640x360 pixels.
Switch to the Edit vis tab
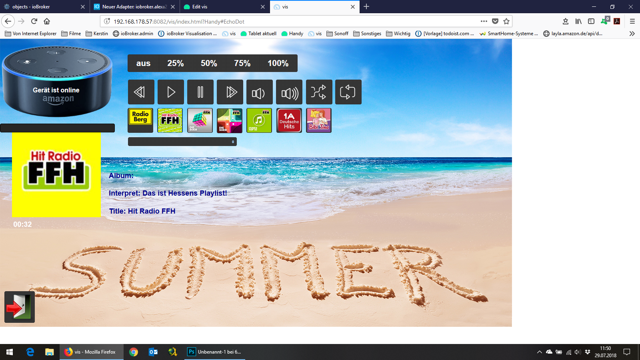point(225,7)
